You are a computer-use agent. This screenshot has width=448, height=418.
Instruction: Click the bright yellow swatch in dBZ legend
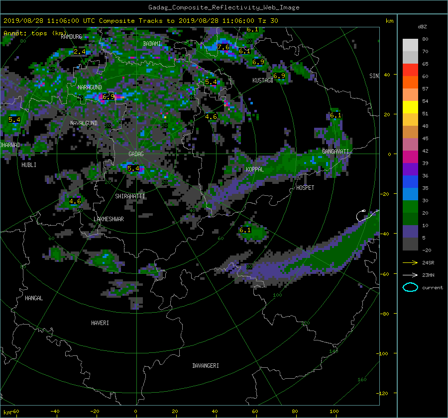point(410,107)
